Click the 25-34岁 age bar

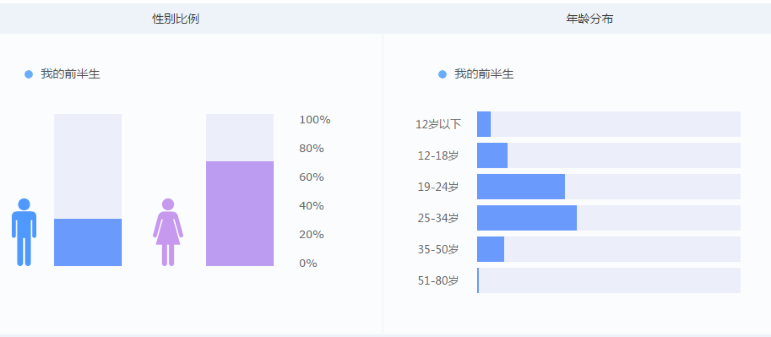(x=527, y=218)
